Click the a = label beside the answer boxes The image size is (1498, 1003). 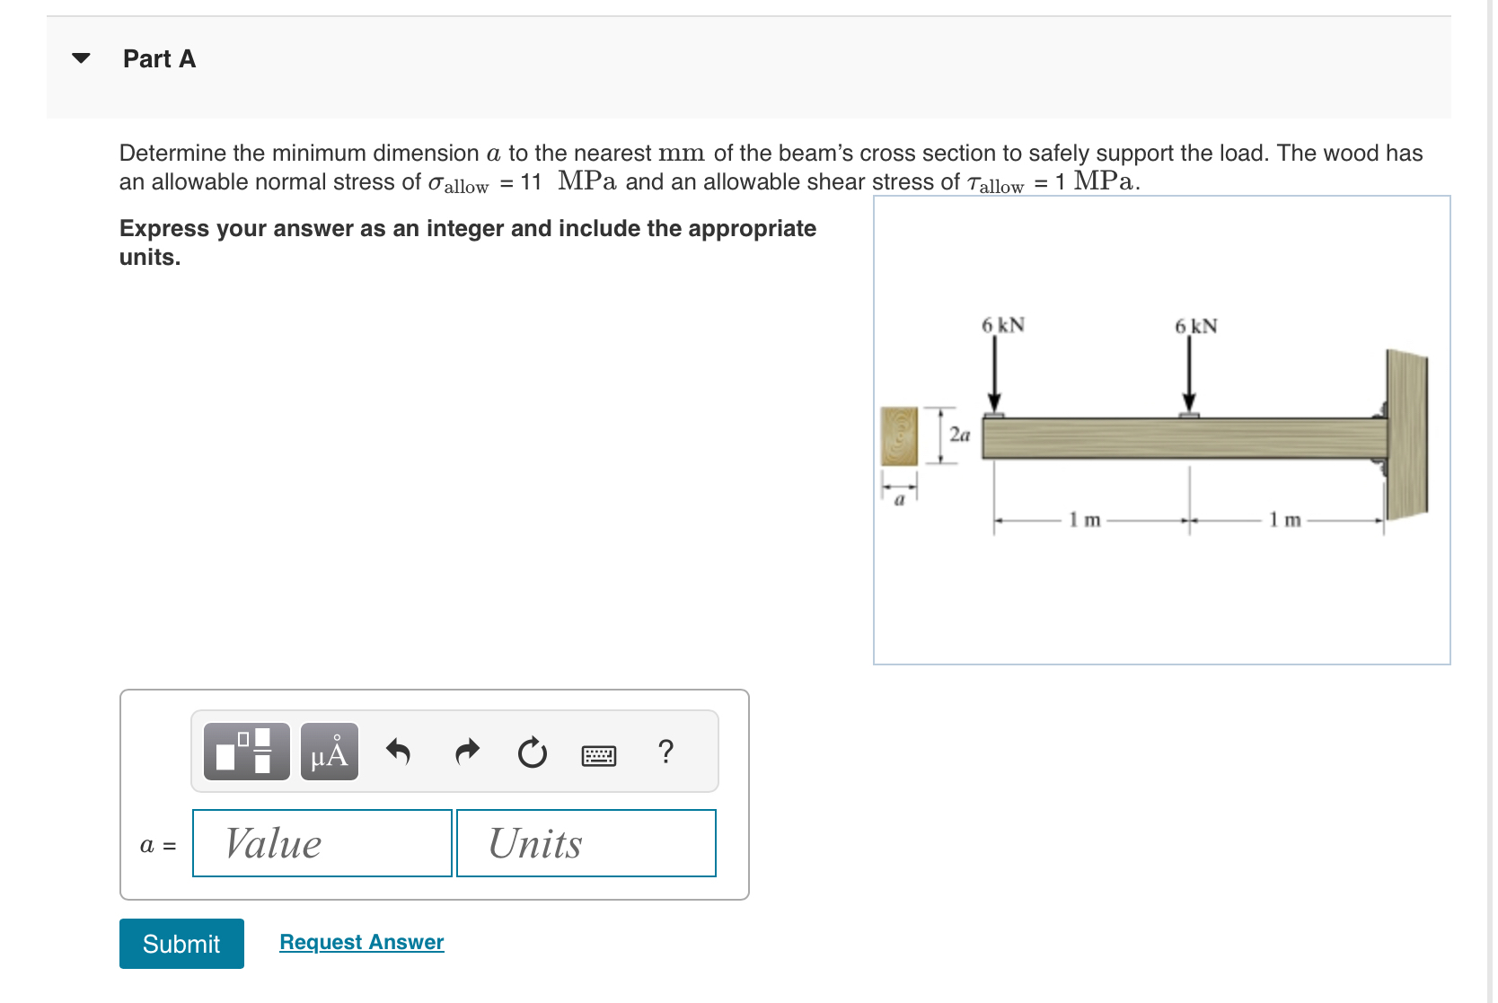tap(157, 844)
